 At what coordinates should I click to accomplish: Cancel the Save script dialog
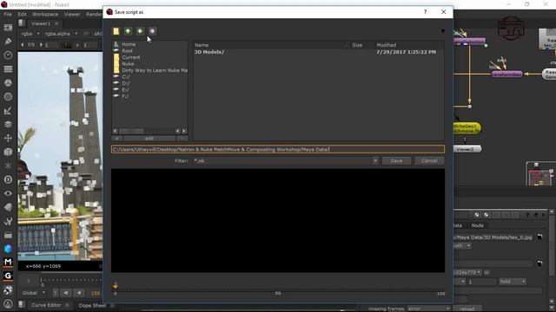coord(429,161)
